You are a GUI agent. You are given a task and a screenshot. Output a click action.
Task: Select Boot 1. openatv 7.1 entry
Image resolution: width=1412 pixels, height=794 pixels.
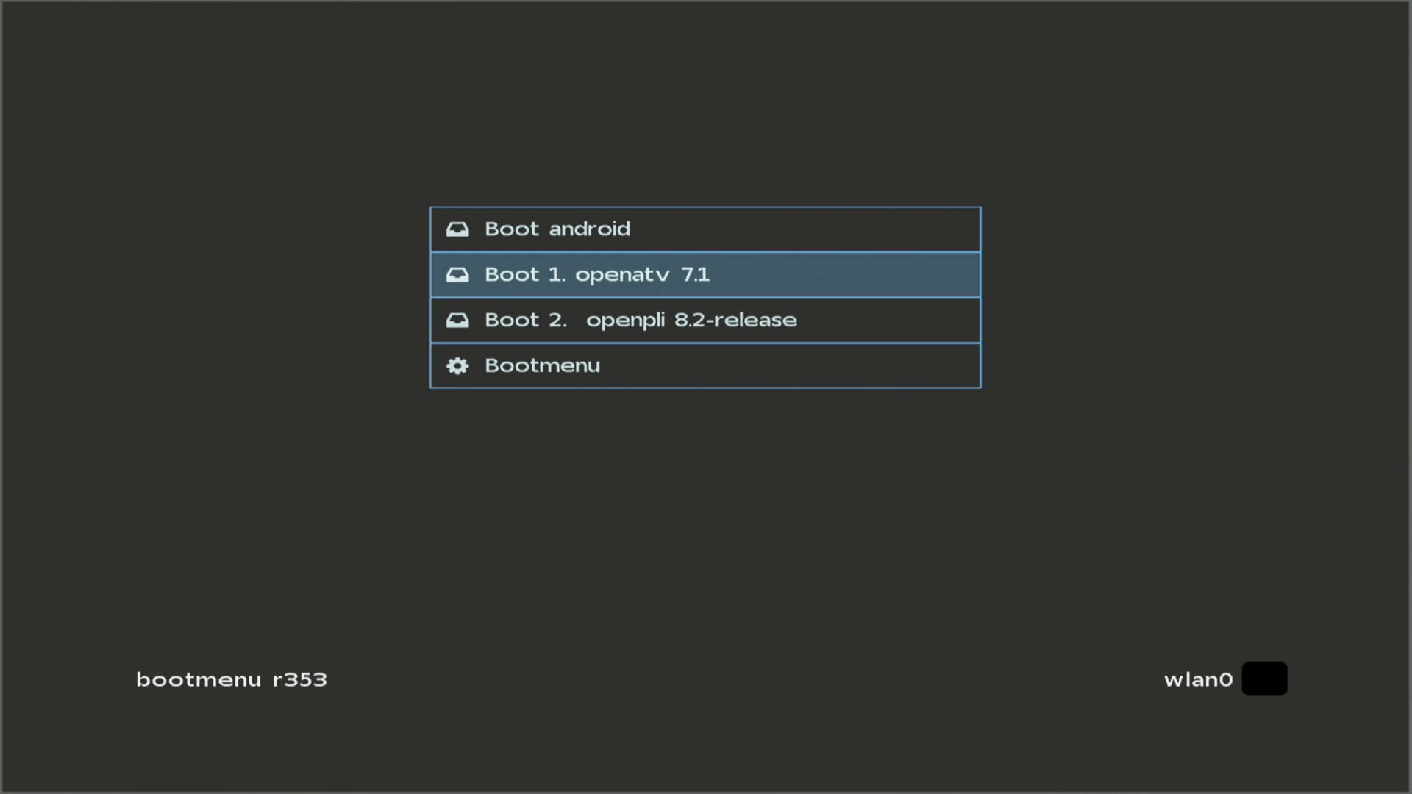pyautogui.click(x=705, y=275)
